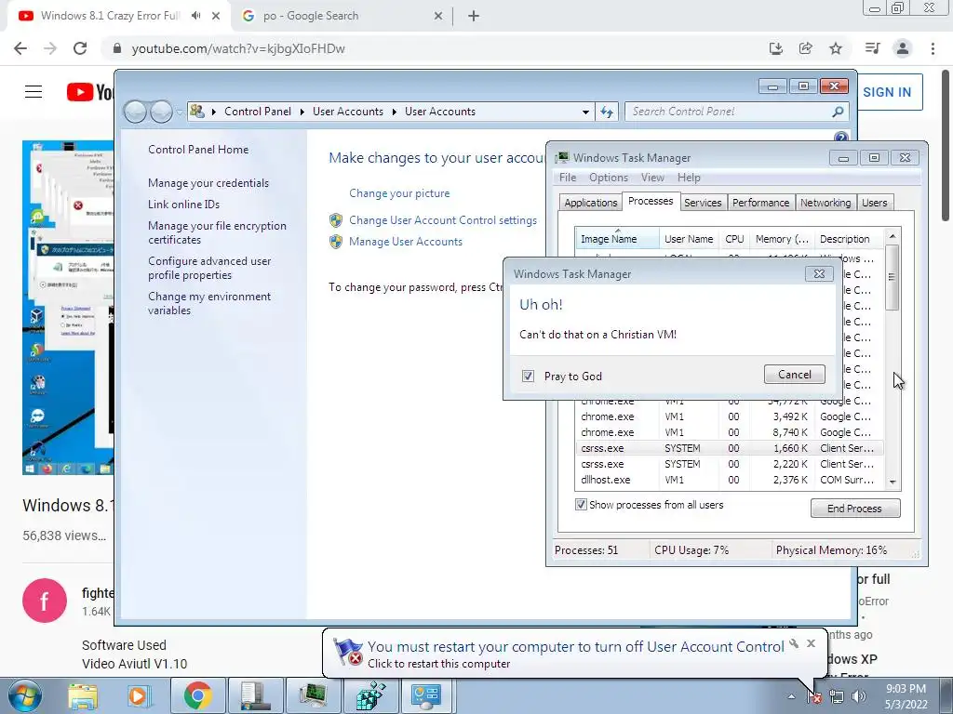The image size is (953, 714).
Task: Expand the Control Panel address history dropdown
Action: (585, 112)
